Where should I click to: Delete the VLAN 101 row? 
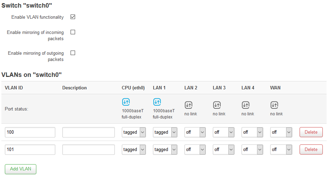[311, 150]
